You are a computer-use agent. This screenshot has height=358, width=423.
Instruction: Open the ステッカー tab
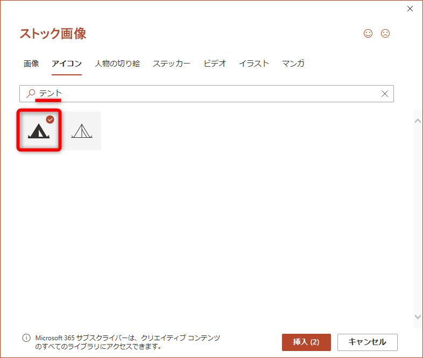tap(172, 64)
